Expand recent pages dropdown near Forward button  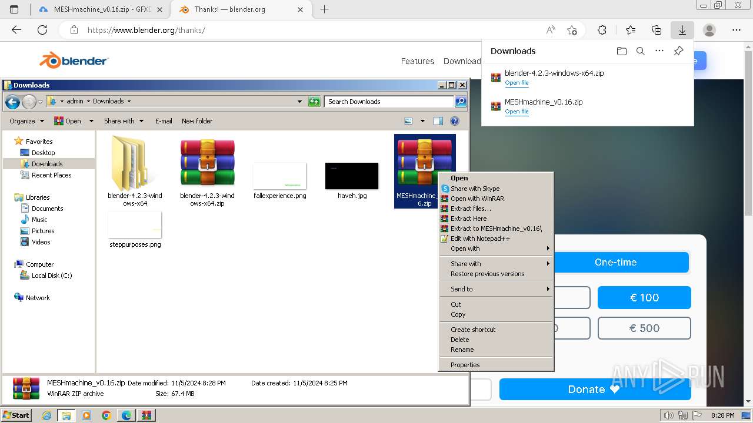[40, 102]
